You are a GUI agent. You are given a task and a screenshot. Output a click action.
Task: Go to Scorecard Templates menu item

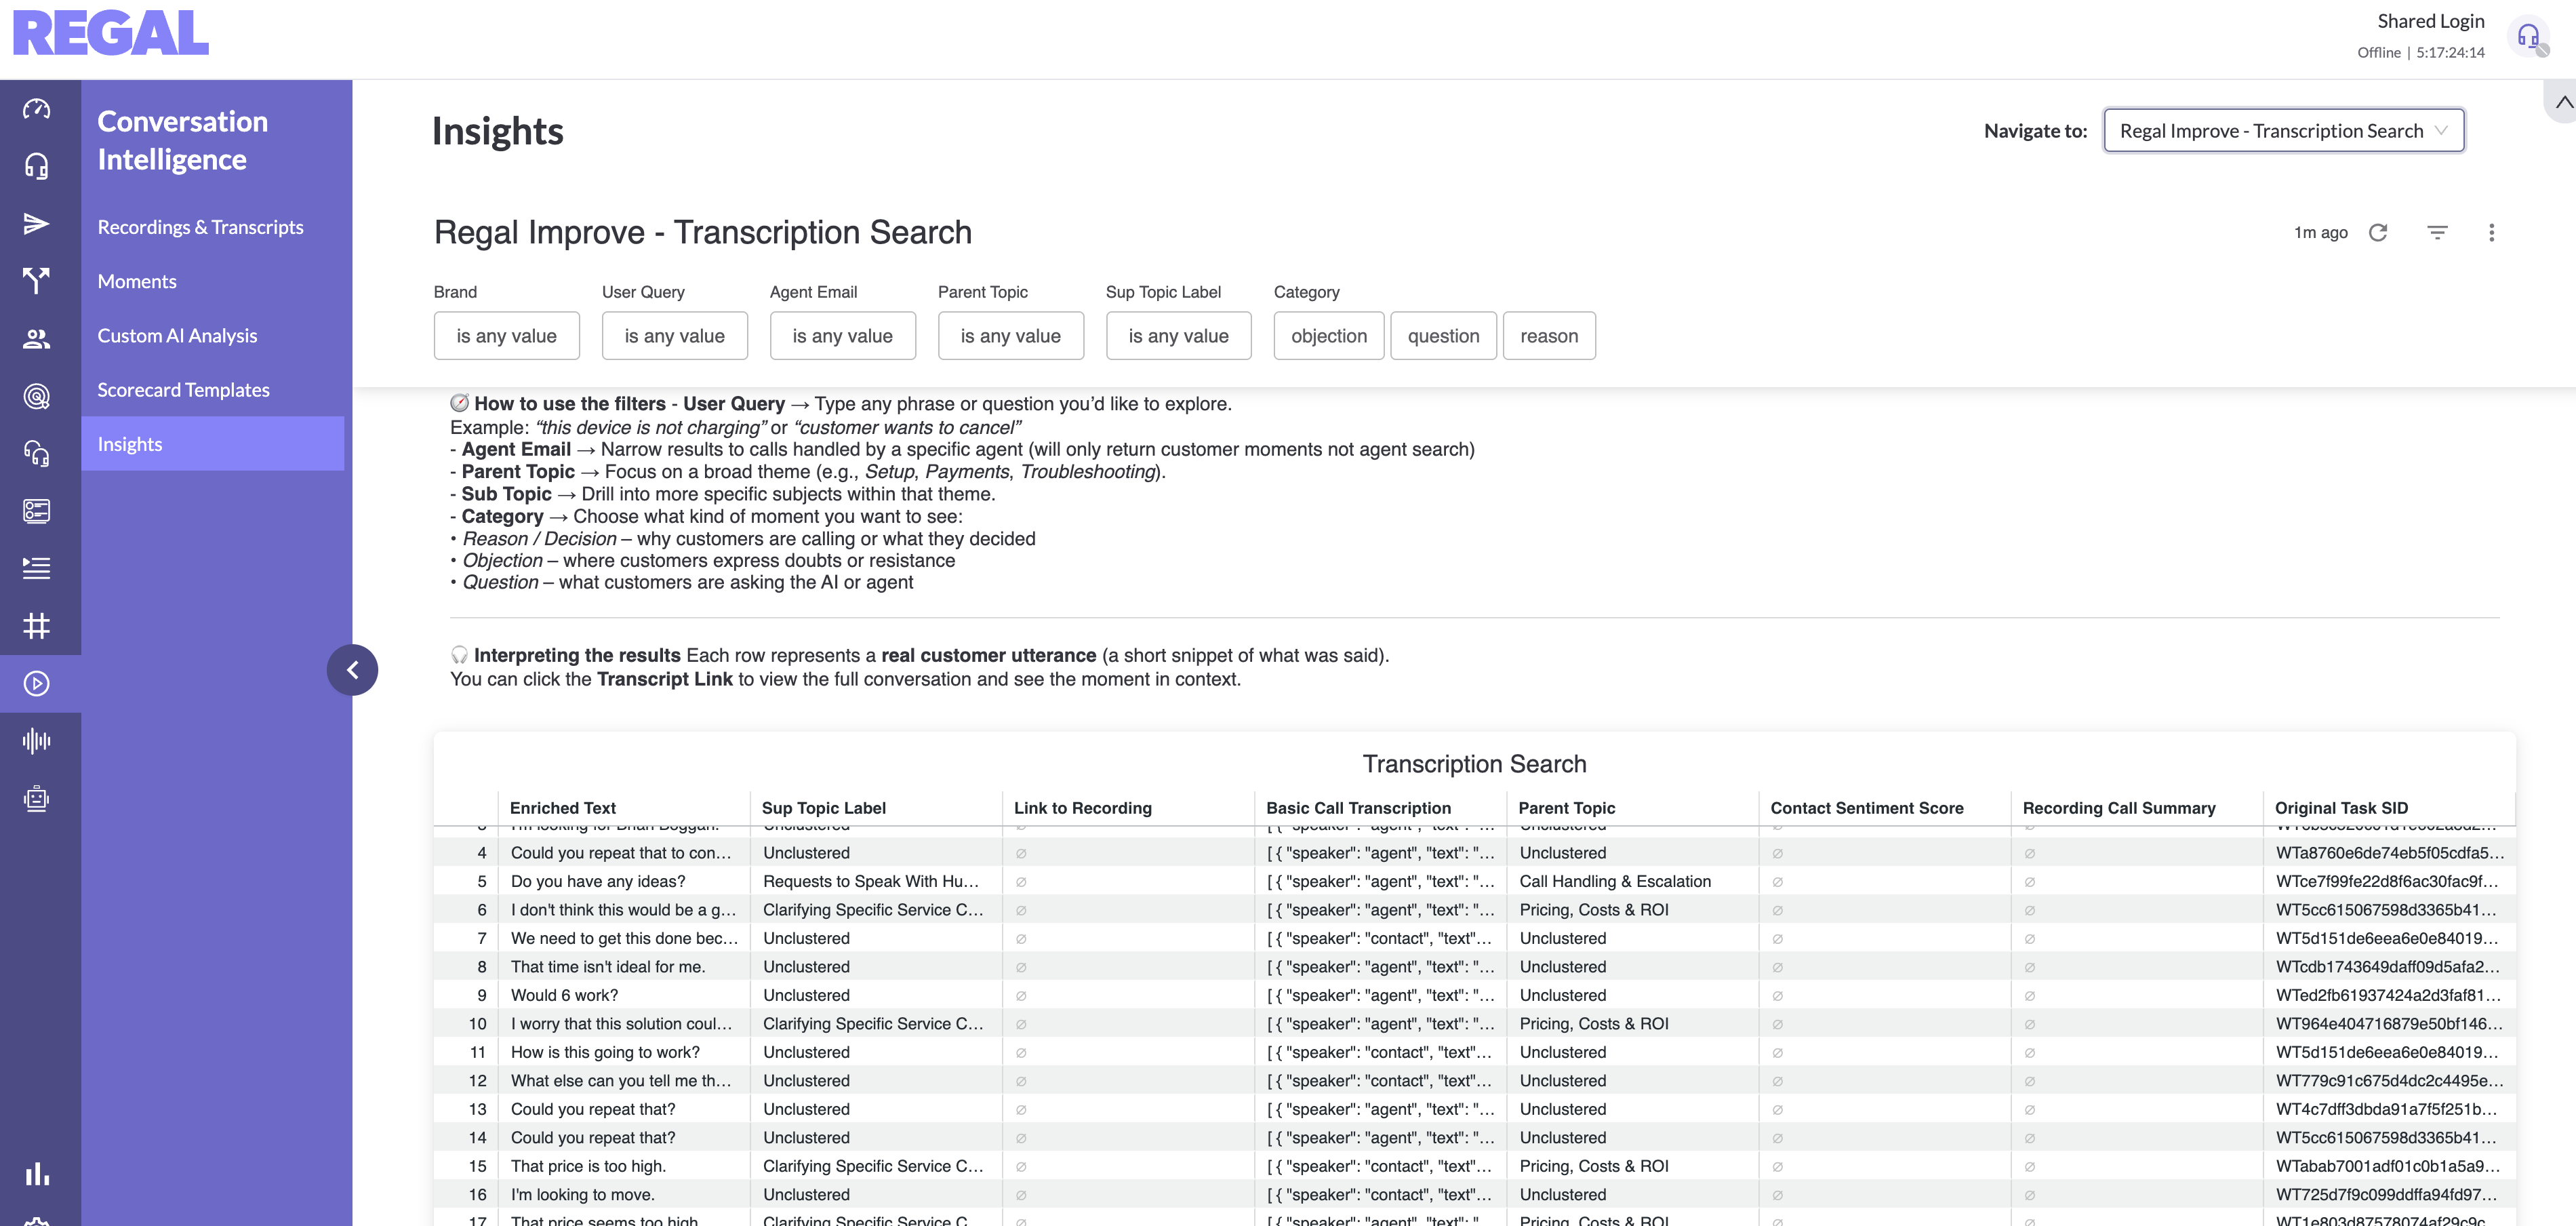click(183, 390)
